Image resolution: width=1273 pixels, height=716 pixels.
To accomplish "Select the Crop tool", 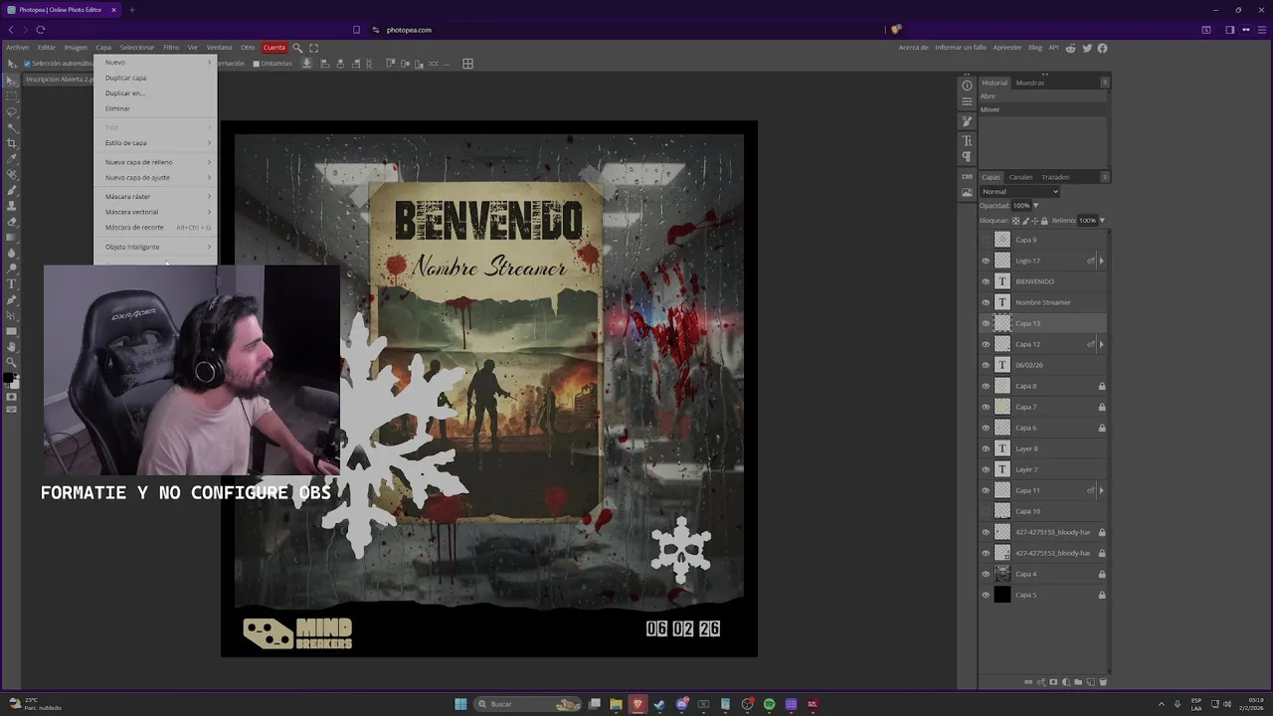I will click(12, 143).
